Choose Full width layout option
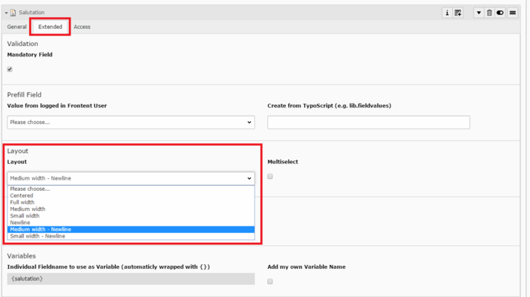This screenshot has height=297, width=530. tap(22, 203)
